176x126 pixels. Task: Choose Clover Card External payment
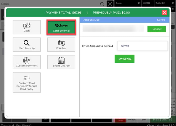[x=61, y=27]
